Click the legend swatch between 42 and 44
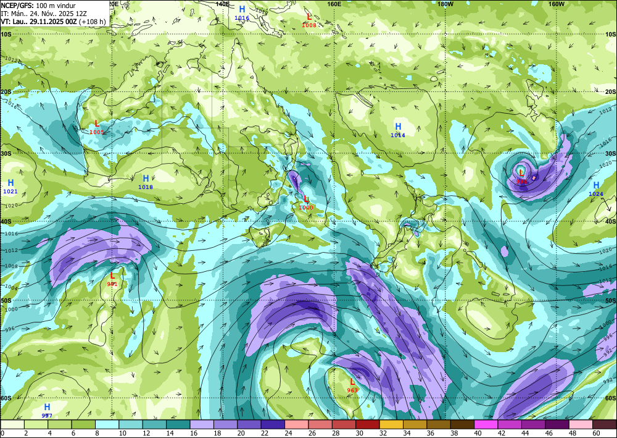617x438 pixels. pyautogui.click(x=510, y=424)
